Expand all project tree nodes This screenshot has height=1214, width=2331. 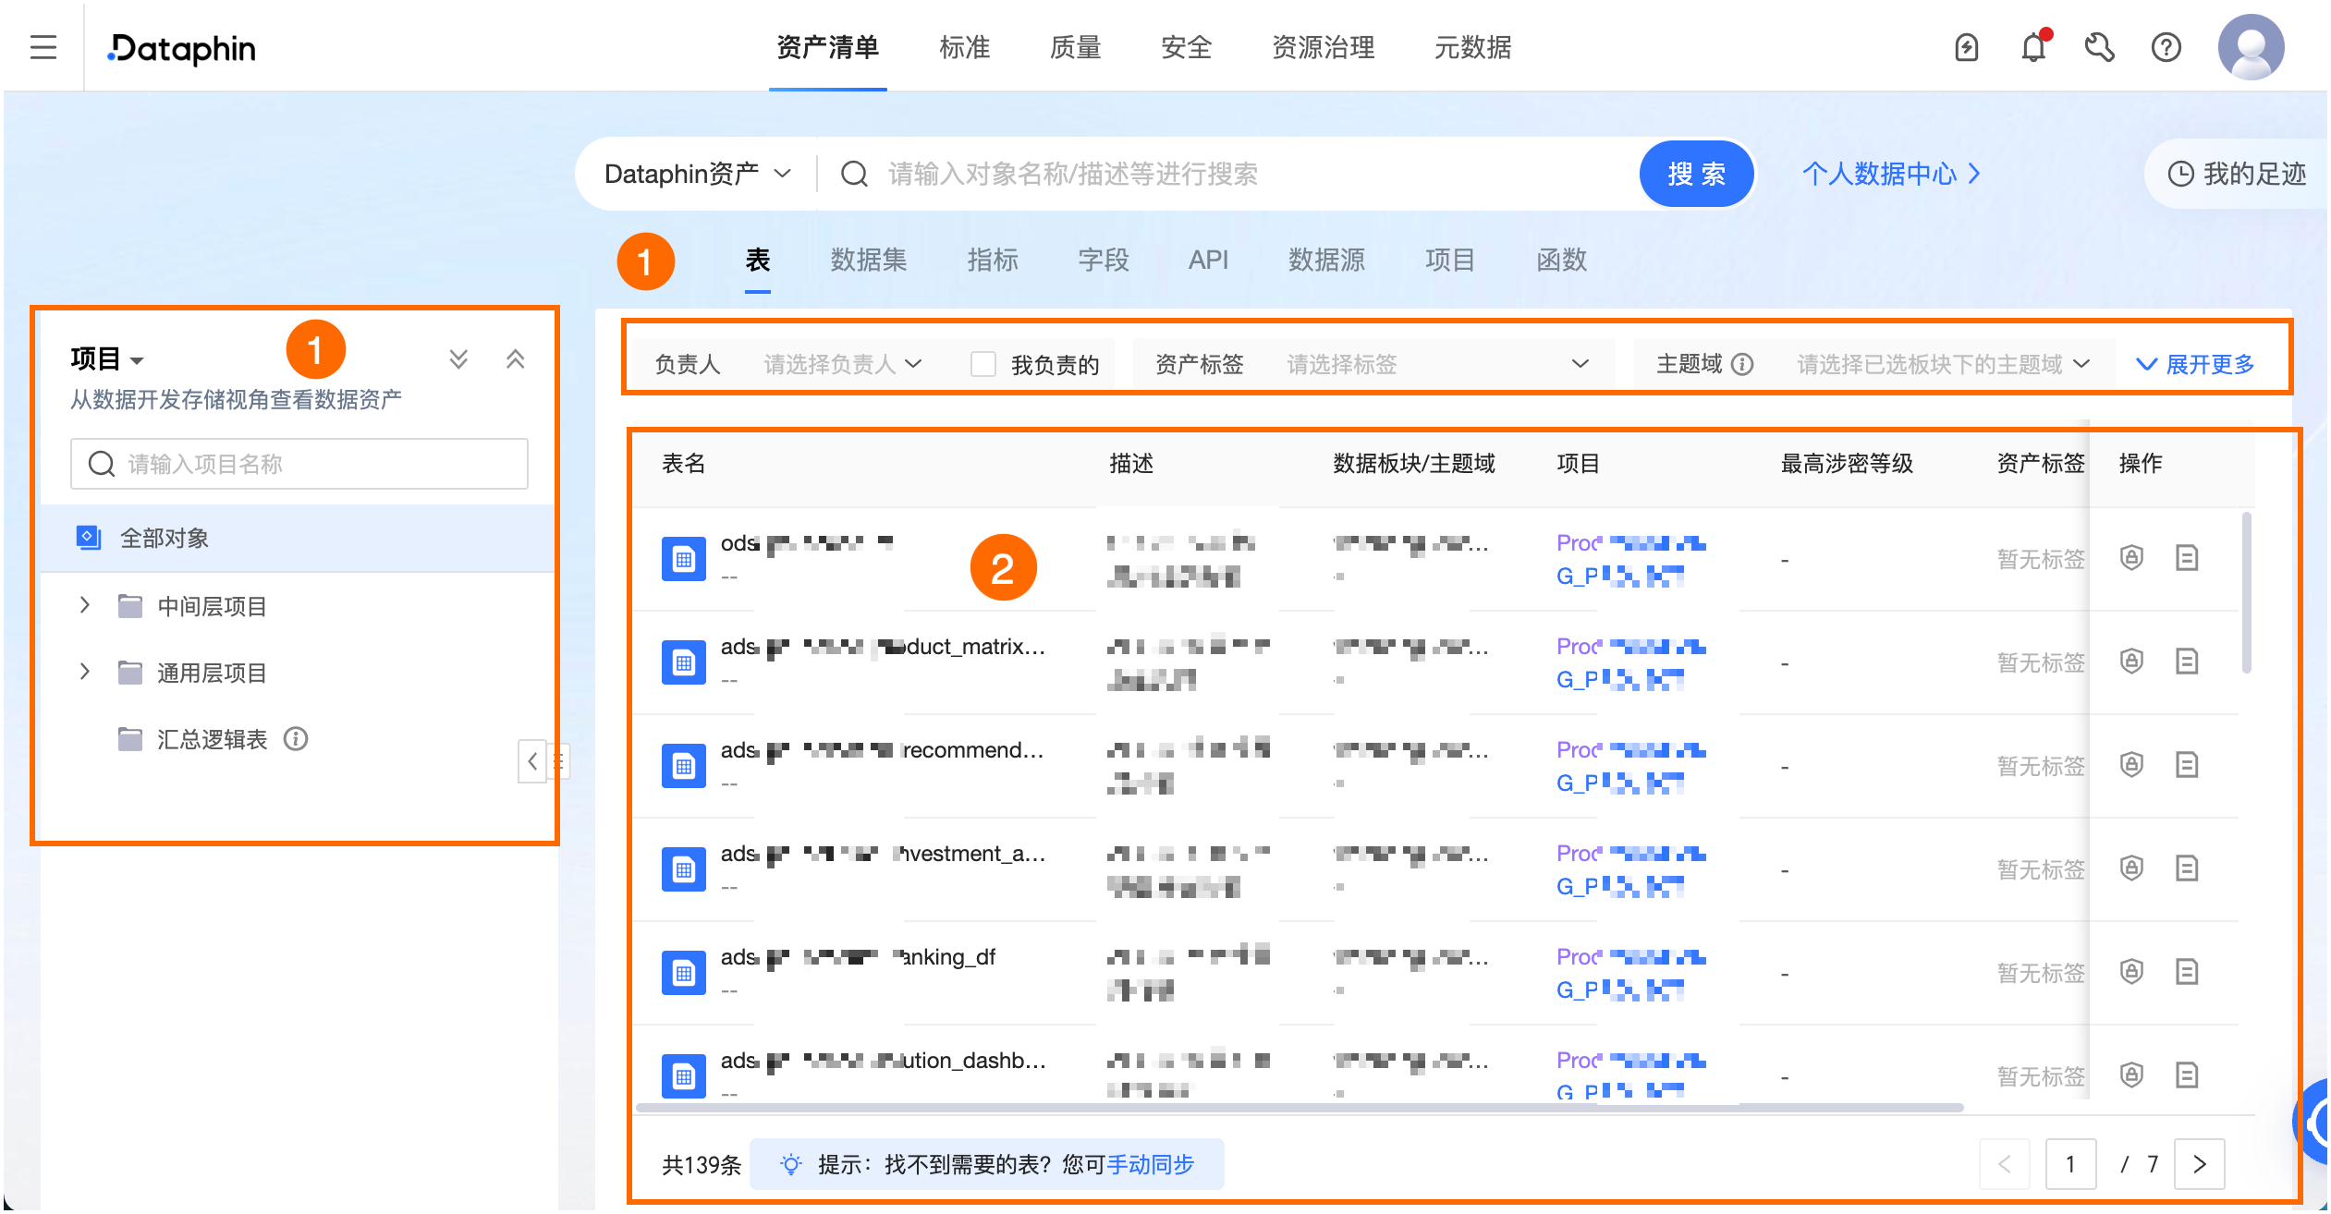pyautogui.click(x=458, y=358)
